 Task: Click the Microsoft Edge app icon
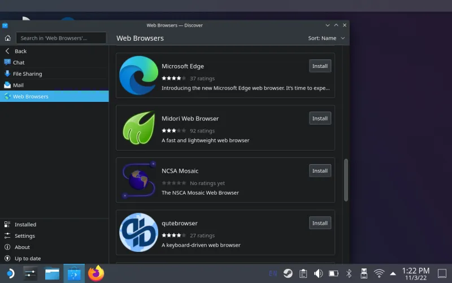click(138, 75)
